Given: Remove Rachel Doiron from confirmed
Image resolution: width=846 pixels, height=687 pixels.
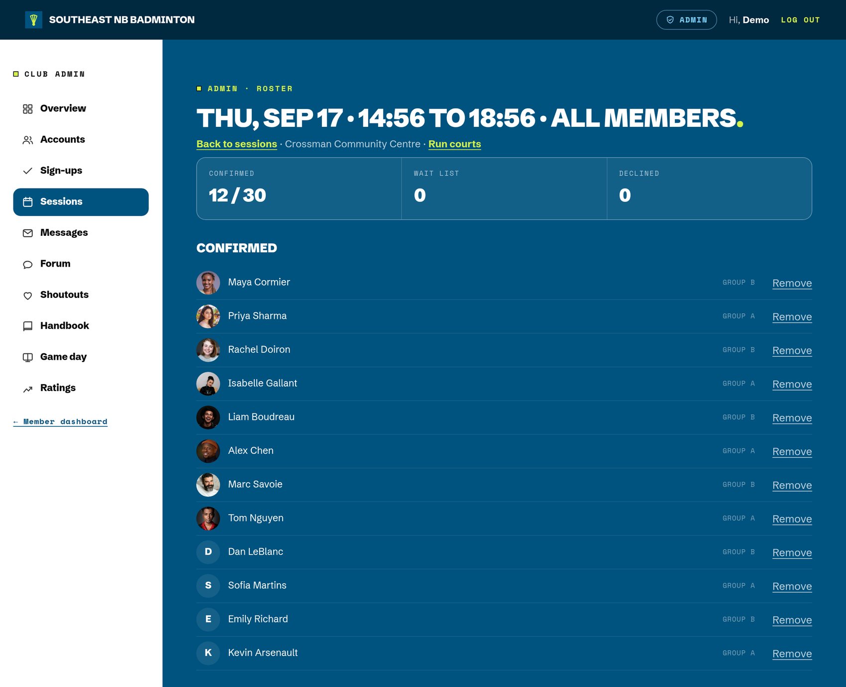Looking at the screenshot, I should tap(792, 351).
